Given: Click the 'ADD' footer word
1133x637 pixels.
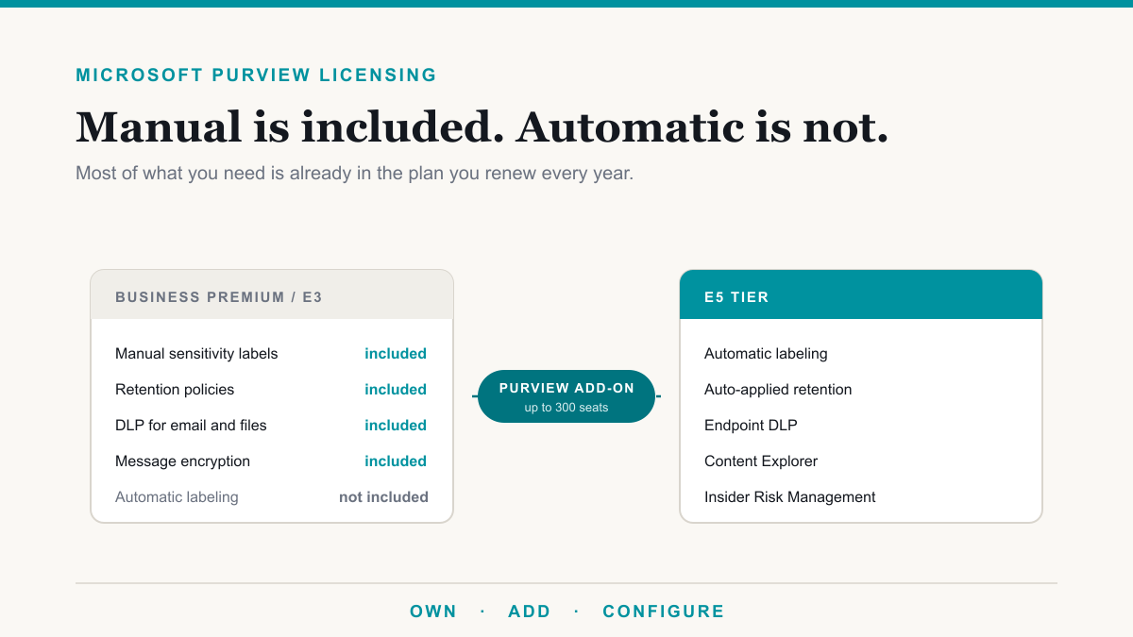Looking at the screenshot, I should pos(530,612).
